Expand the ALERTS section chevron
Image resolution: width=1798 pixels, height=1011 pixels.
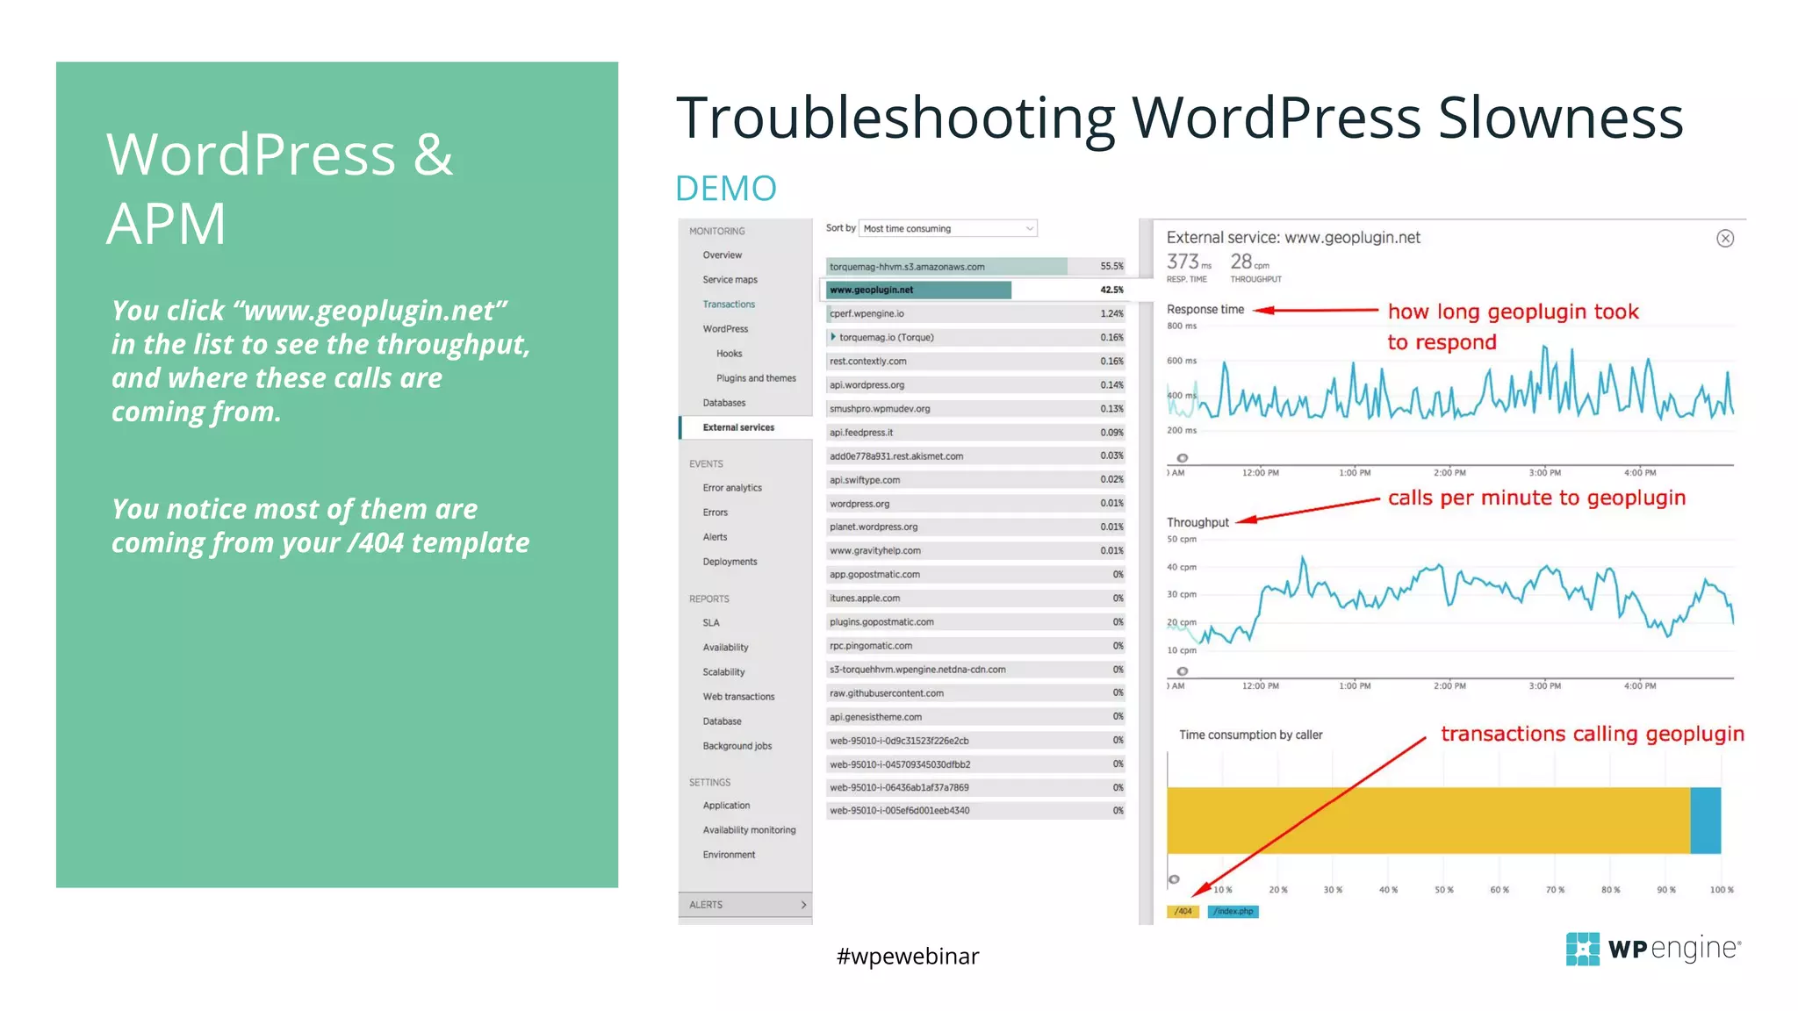click(x=802, y=904)
